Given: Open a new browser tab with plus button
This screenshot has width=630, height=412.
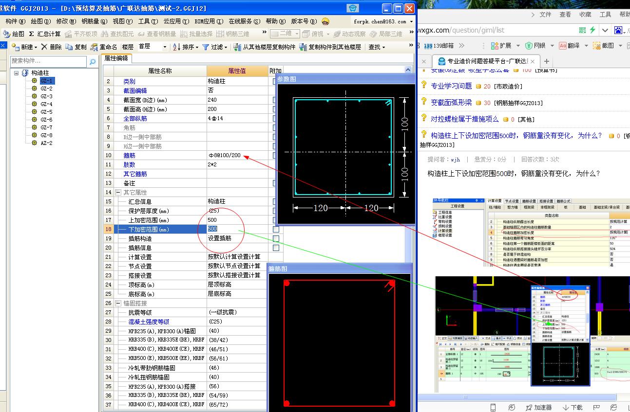Looking at the screenshot, I should [546, 61].
